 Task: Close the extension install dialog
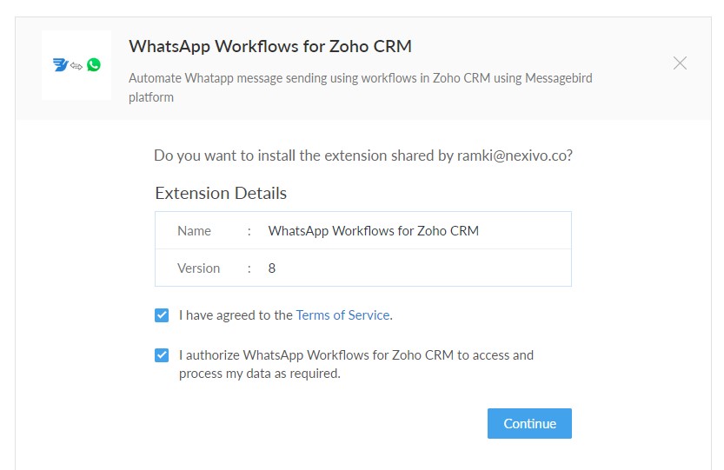680,63
